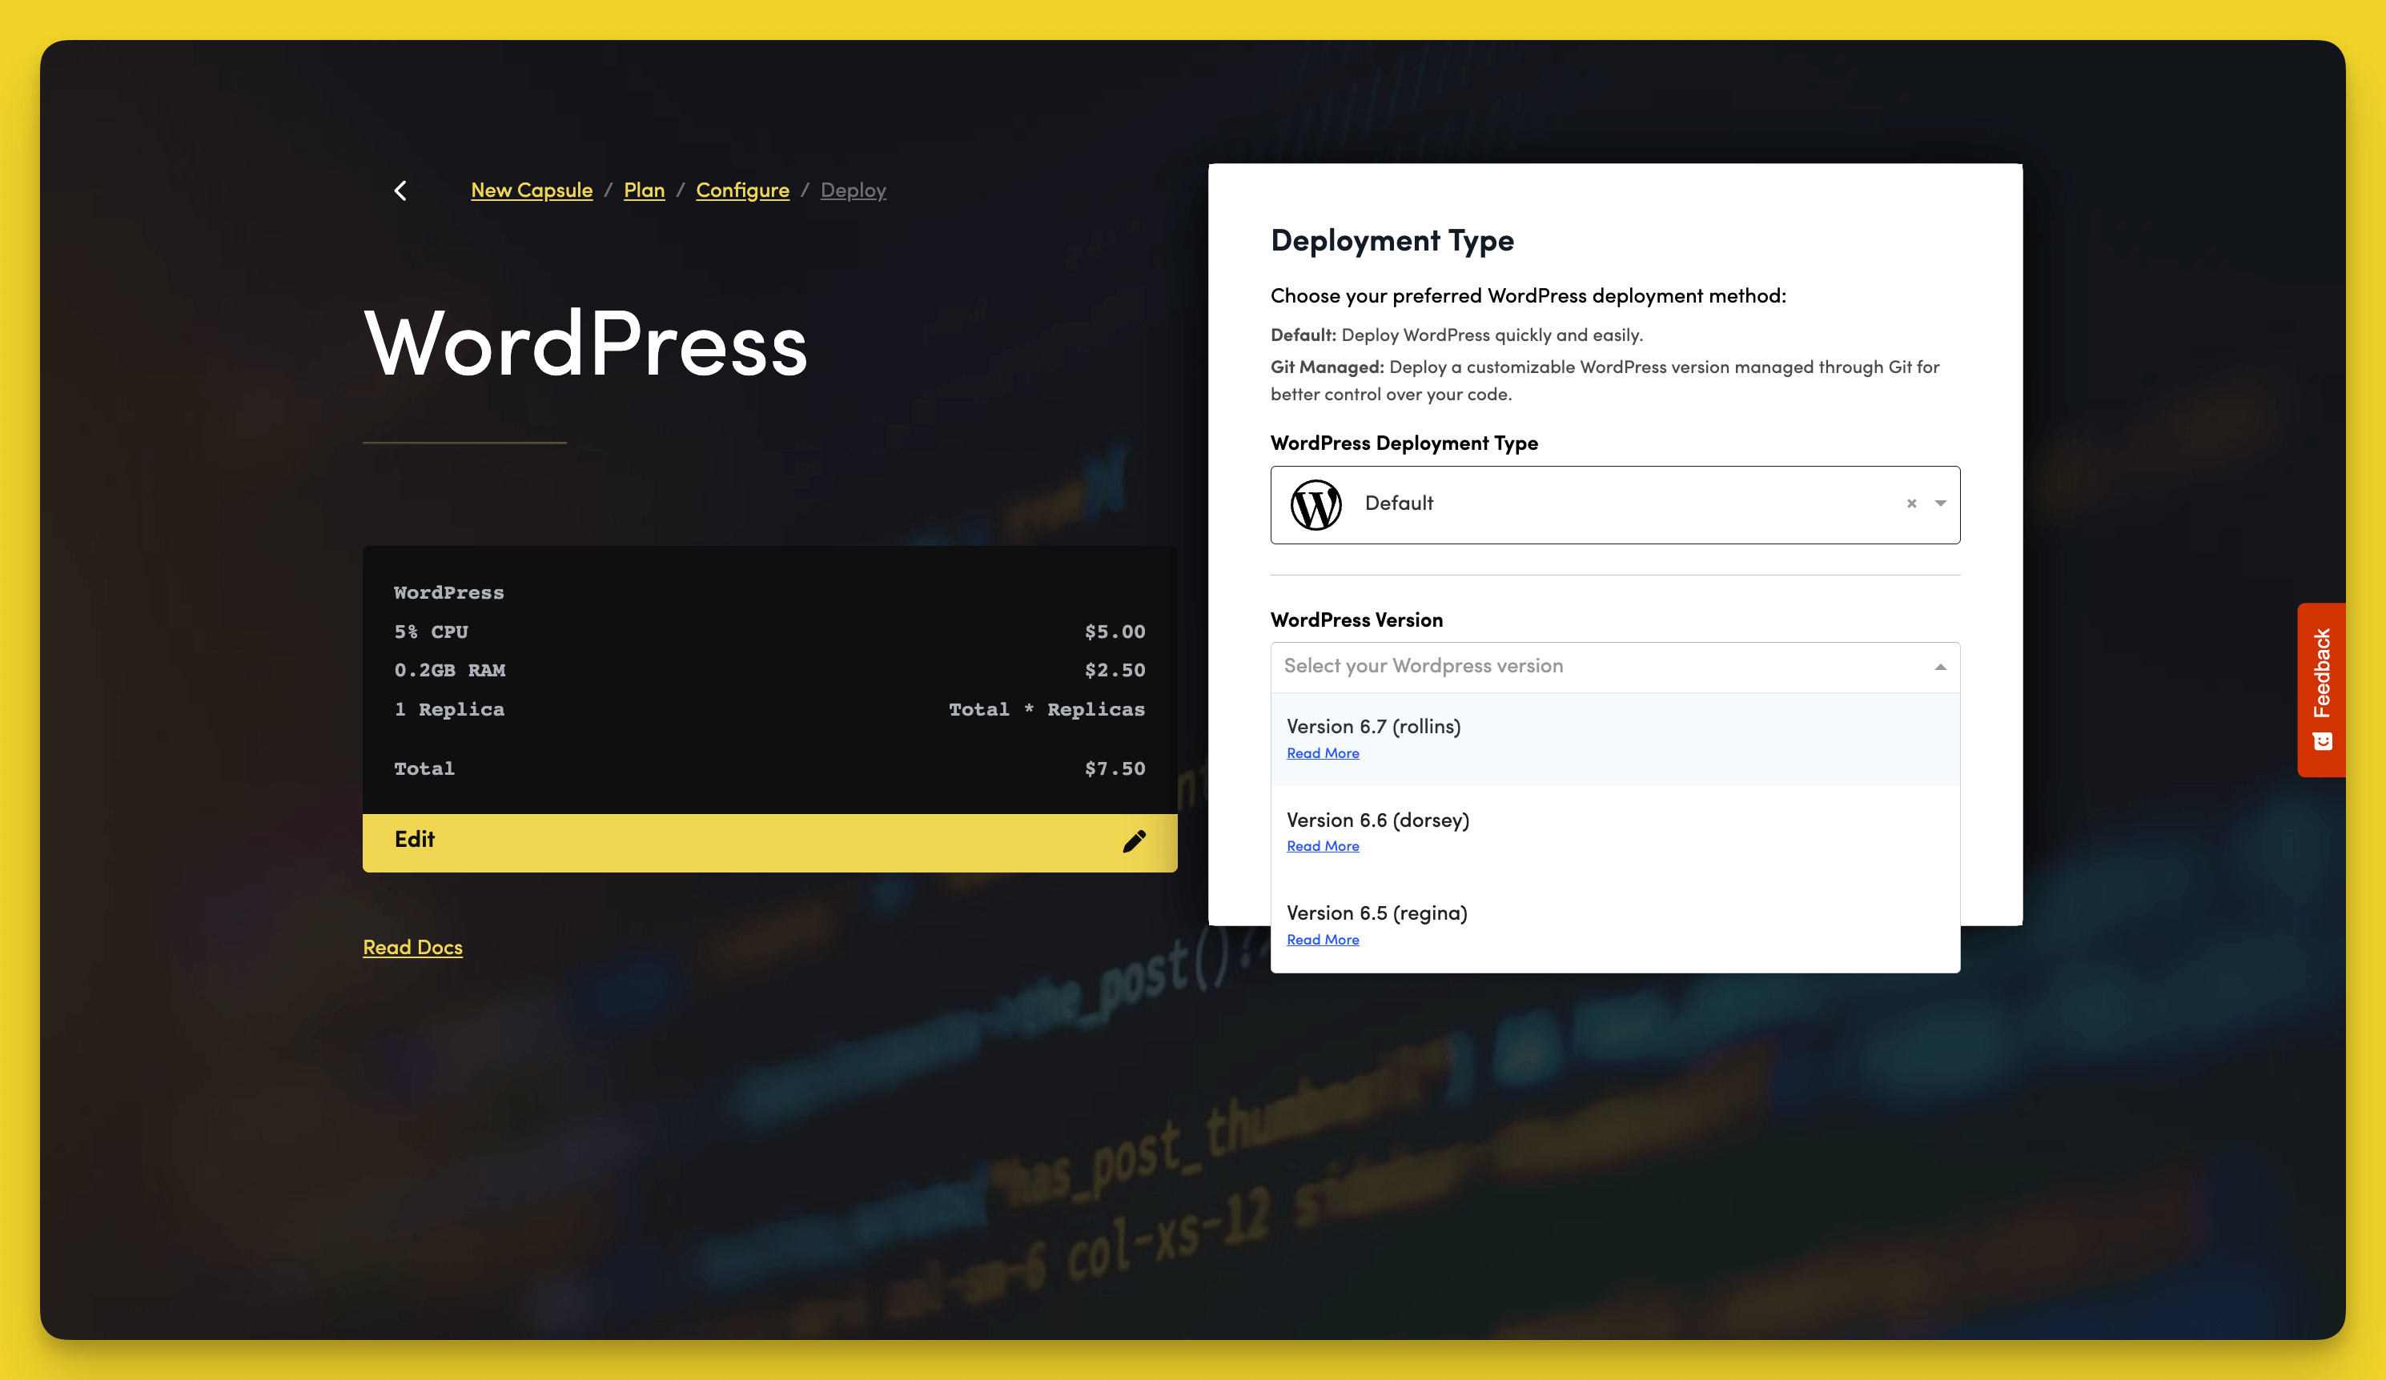Screen dimensions: 2386x1380
Task: Select Version 6.7 (rollins)
Action: point(1373,726)
